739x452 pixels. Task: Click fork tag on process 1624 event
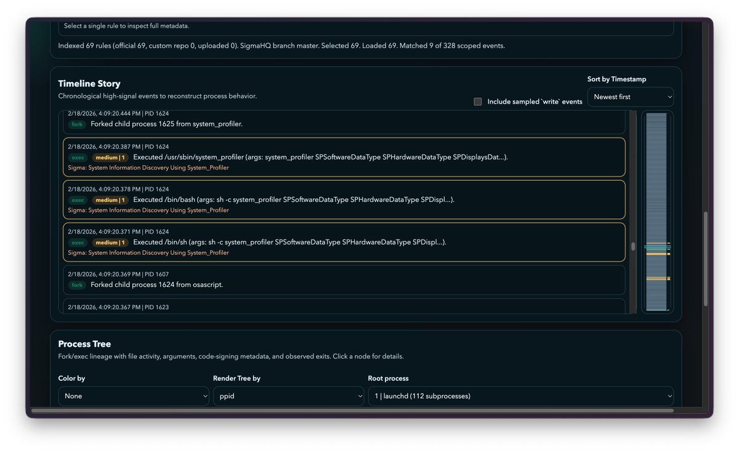77,285
